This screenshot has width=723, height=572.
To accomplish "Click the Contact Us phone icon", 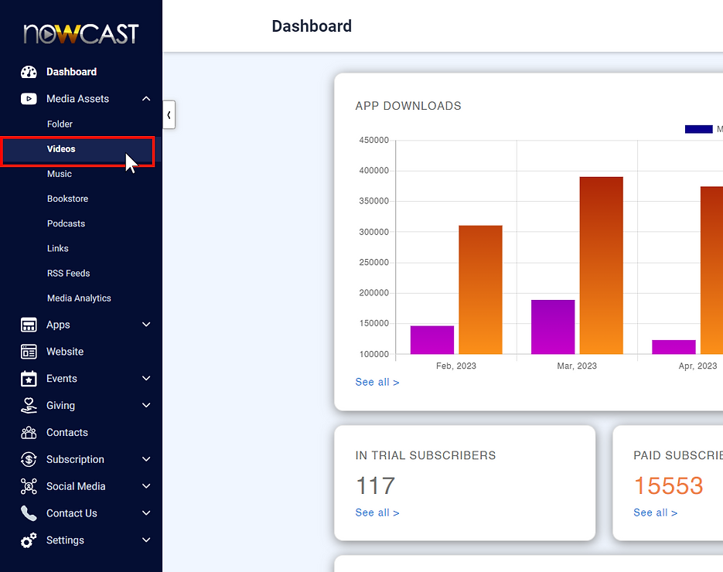I will [x=29, y=513].
